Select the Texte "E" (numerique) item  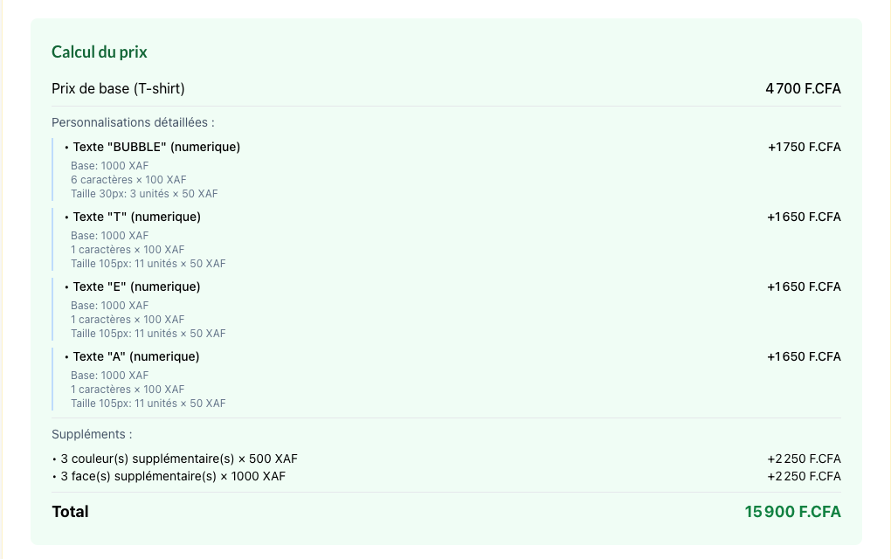(x=136, y=286)
